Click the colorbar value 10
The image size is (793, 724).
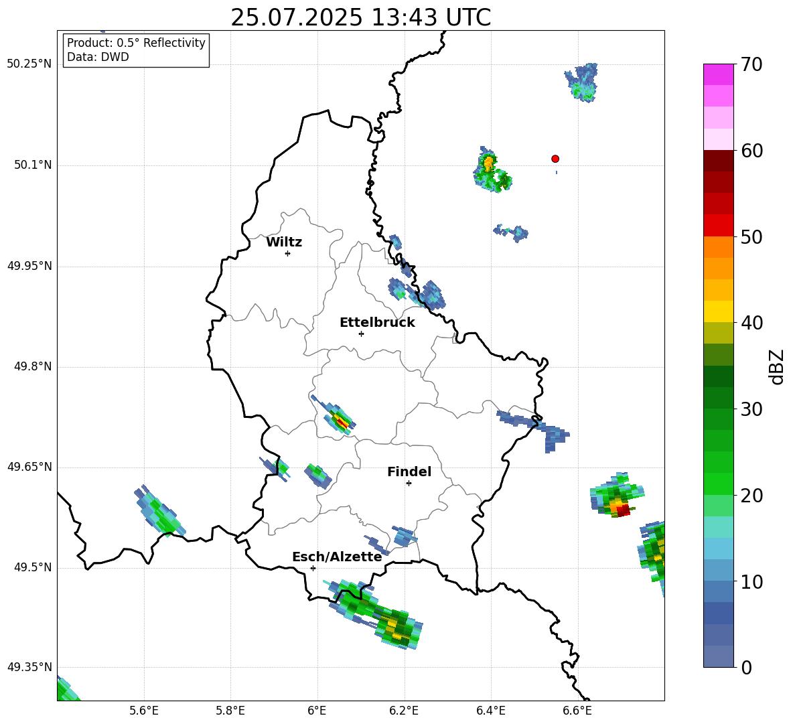coord(751,581)
